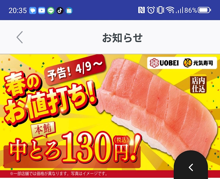Open the news app notification icon
220x179 pixels.
click(x=69, y=10)
